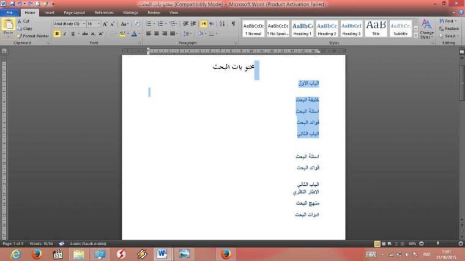465x261 pixels.
Task: Toggle Italic formatting on
Action: point(65,34)
